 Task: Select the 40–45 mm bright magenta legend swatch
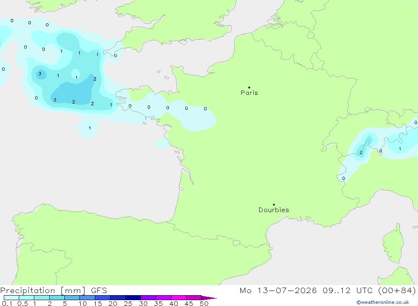(x=178, y=298)
